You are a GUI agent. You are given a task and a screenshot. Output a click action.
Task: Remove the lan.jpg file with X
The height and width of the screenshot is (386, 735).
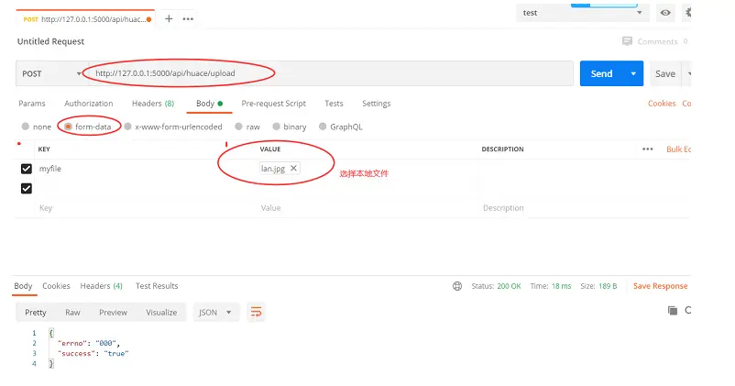[293, 168]
